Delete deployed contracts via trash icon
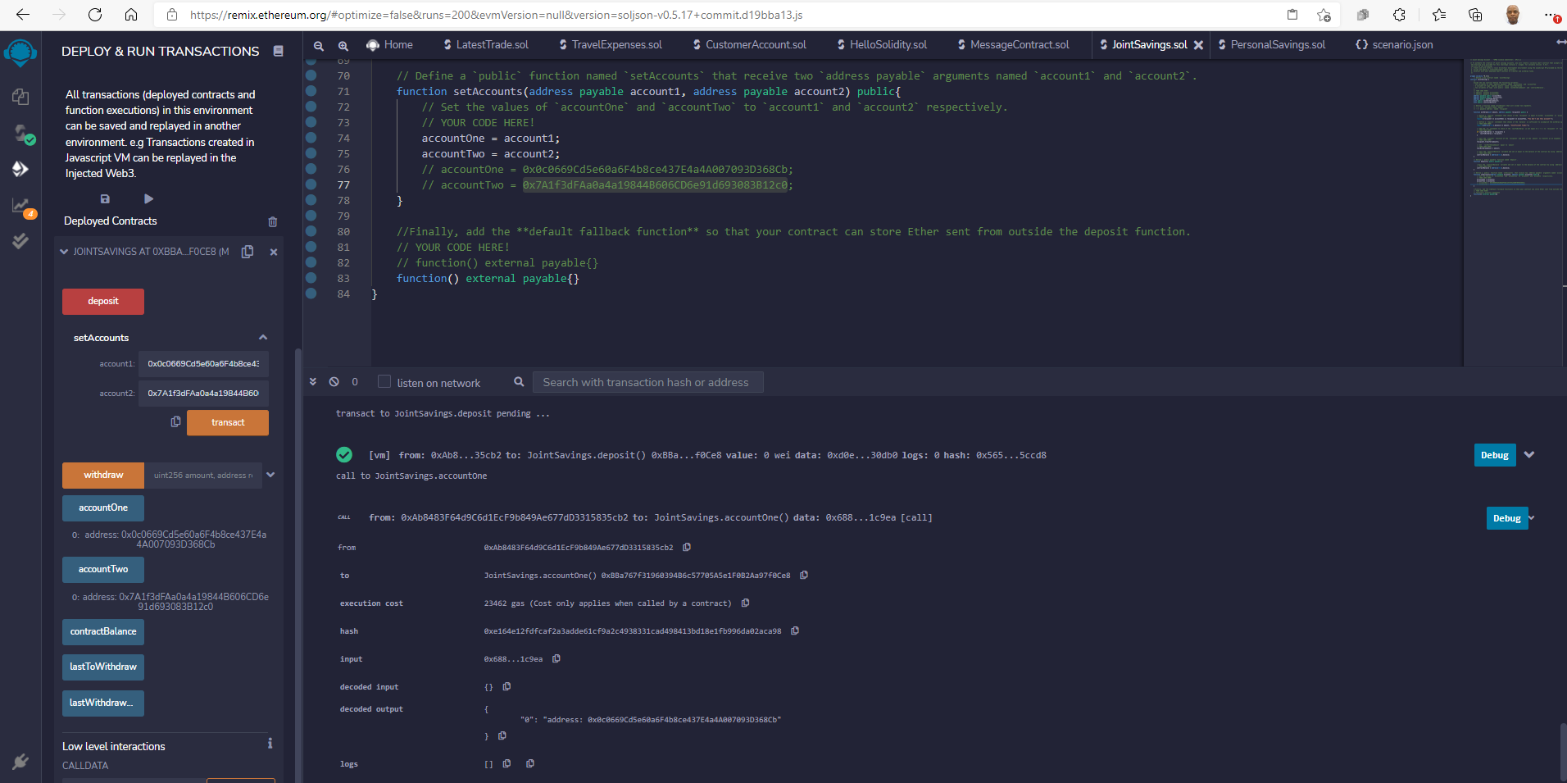 tap(272, 221)
